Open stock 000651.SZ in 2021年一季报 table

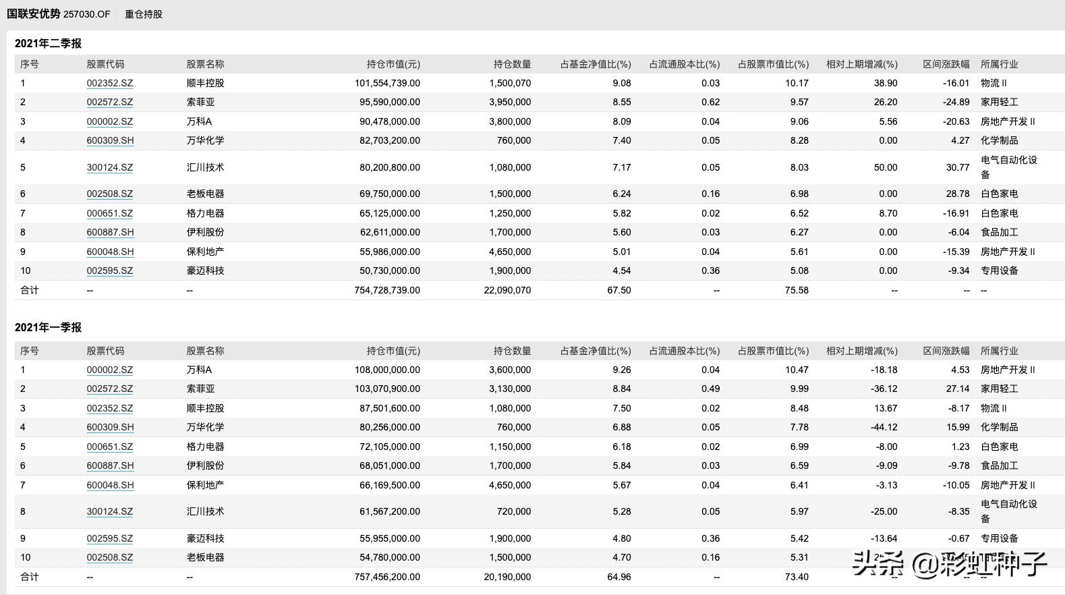(x=110, y=447)
